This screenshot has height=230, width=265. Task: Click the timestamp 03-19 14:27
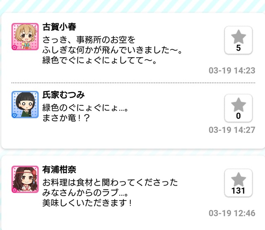(232, 130)
